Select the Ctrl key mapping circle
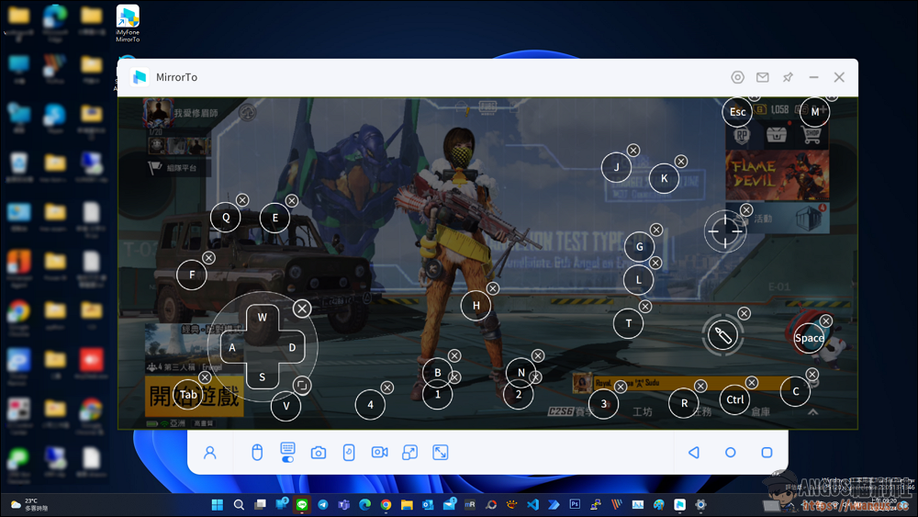Screen dimensions: 918x517 coord(734,399)
